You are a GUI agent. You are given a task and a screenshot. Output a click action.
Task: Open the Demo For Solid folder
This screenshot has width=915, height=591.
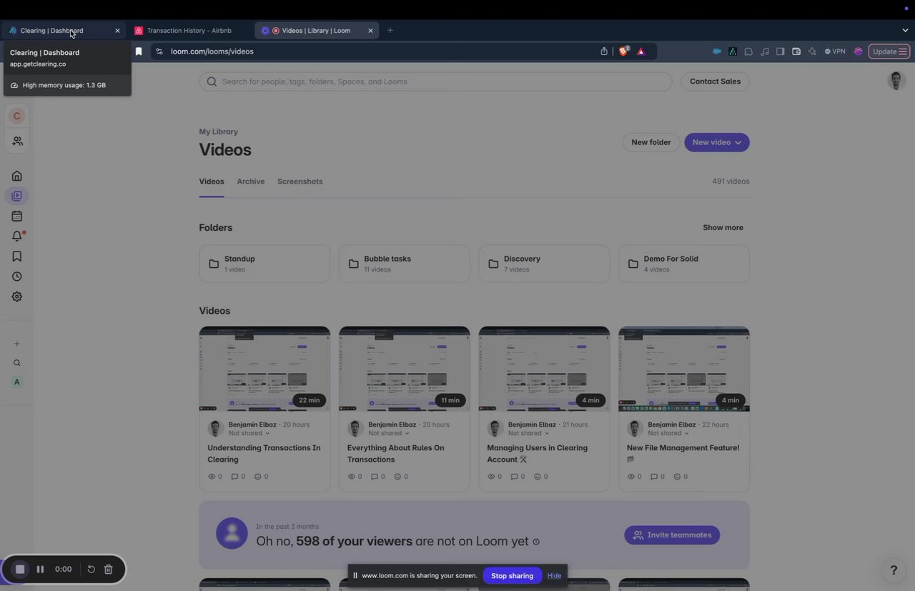(x=684, y=264)
